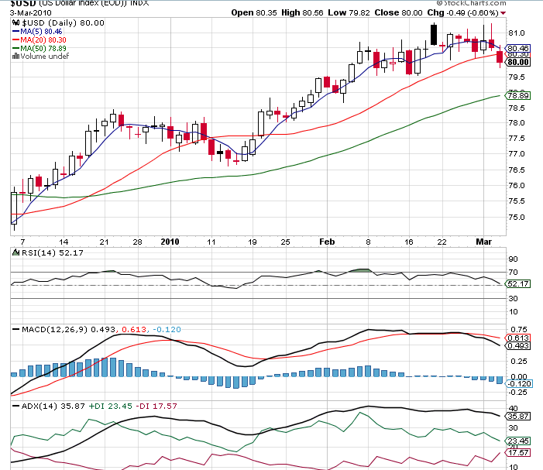Click the 0.613 MACD signal axis tag

coord(517,338)
